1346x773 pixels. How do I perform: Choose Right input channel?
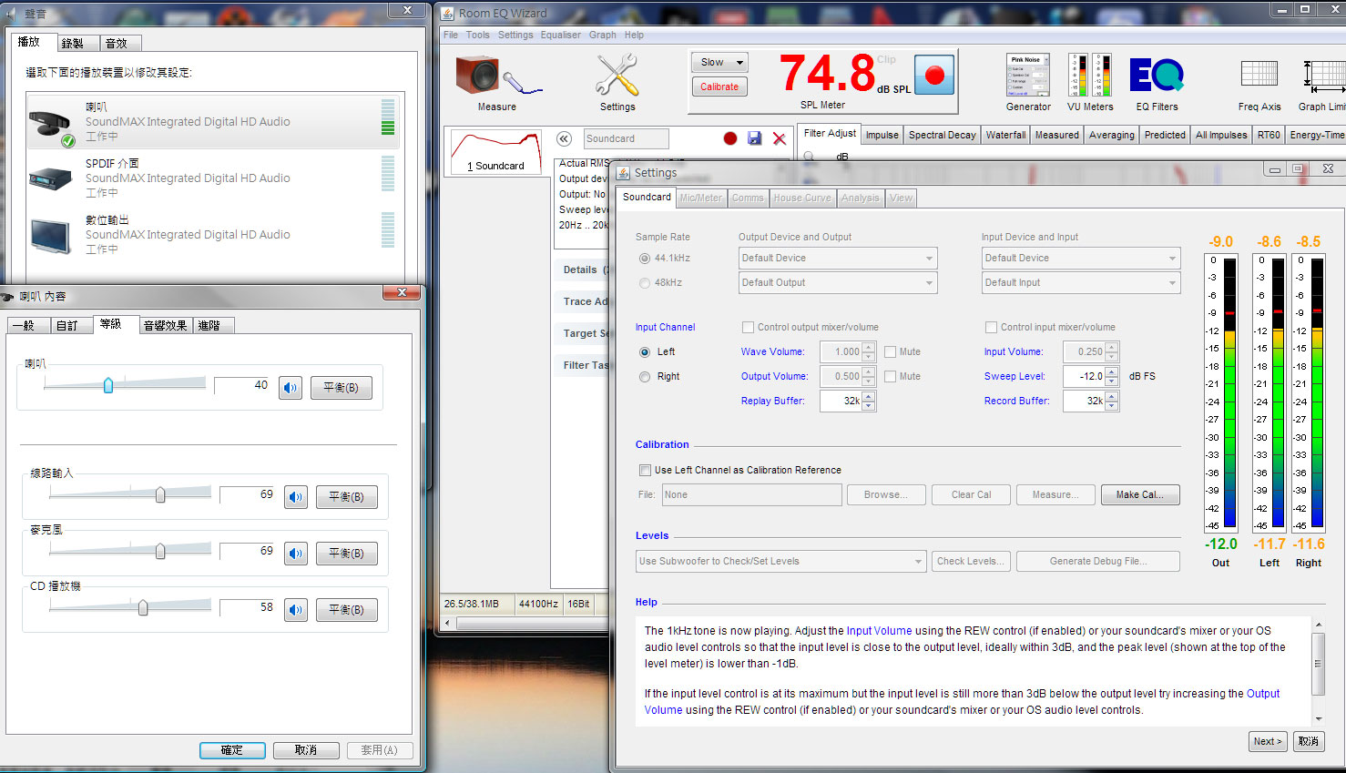click(x=645, y=376)
